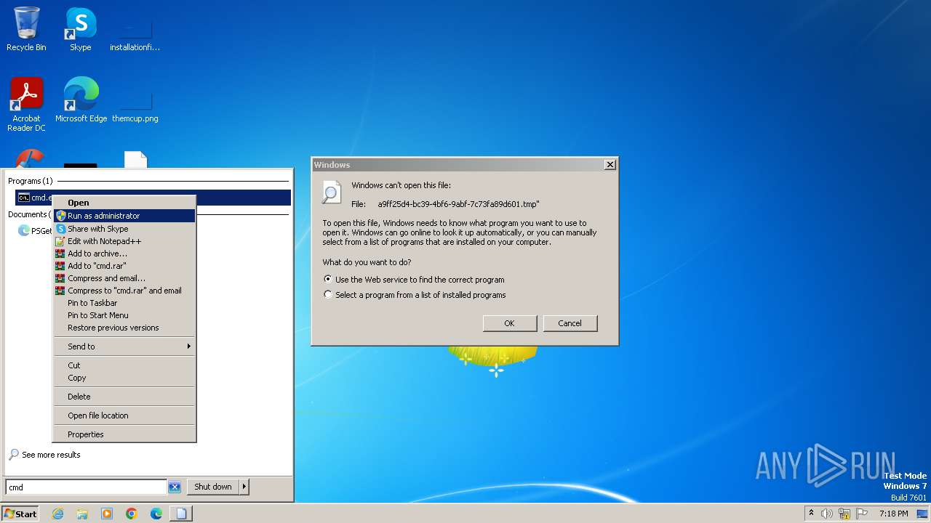
Task: Open Windows Media Player from the taskbar
Action: pos(107,514)
